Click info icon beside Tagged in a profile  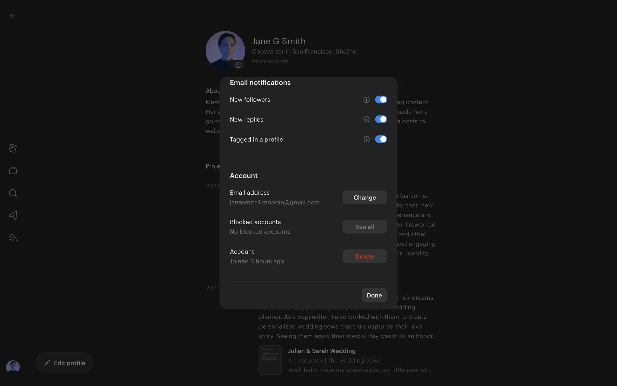click(366, 139)
